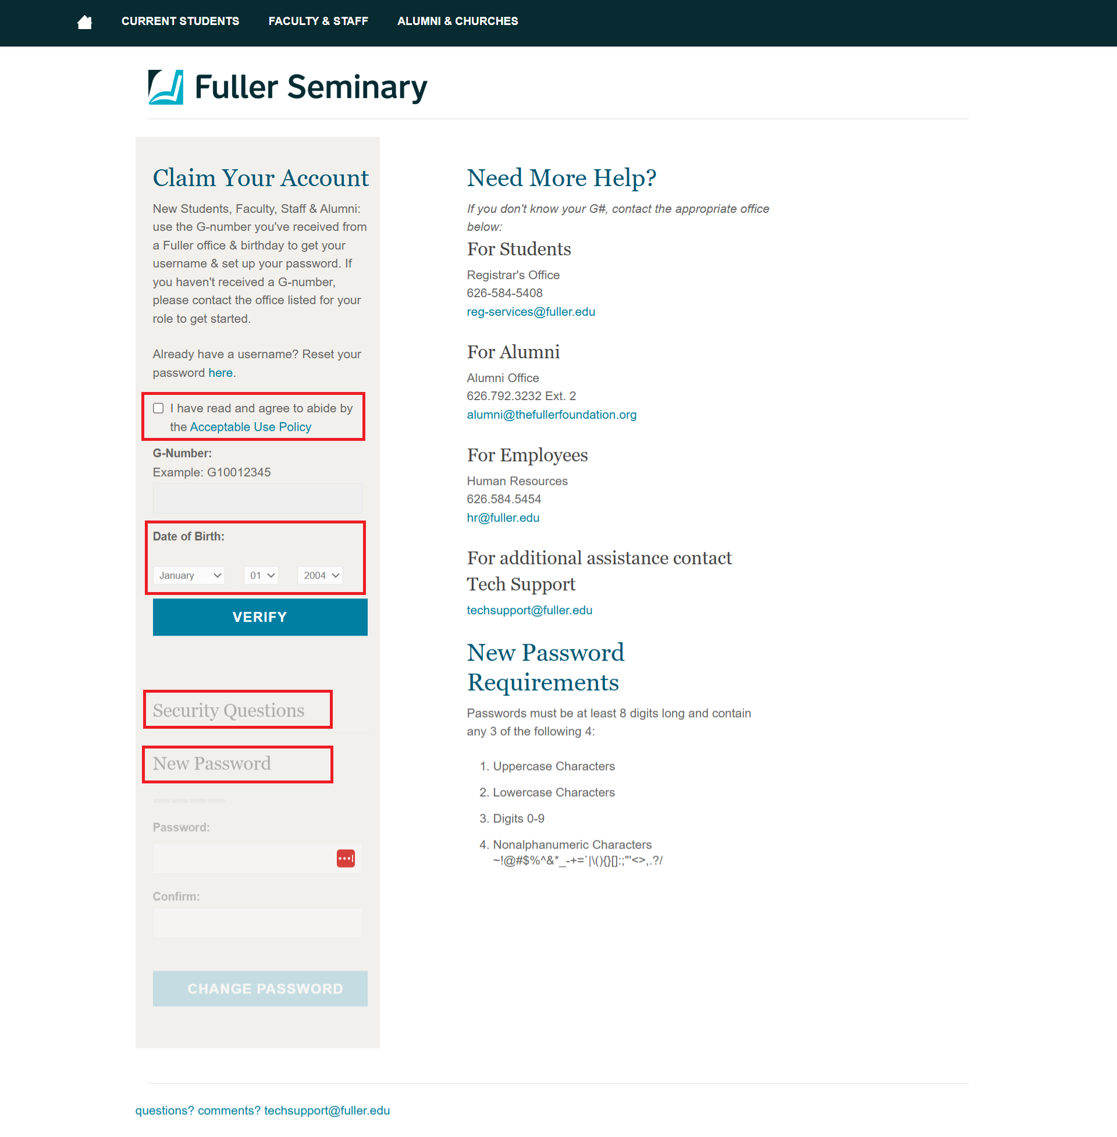Screen dimensions: 1117x1137
Task: Open the birth year dropdown
Action: click(321, 575)
